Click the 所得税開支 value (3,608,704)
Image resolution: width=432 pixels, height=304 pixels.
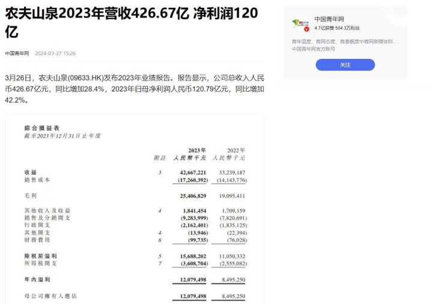tap(194, 264)
